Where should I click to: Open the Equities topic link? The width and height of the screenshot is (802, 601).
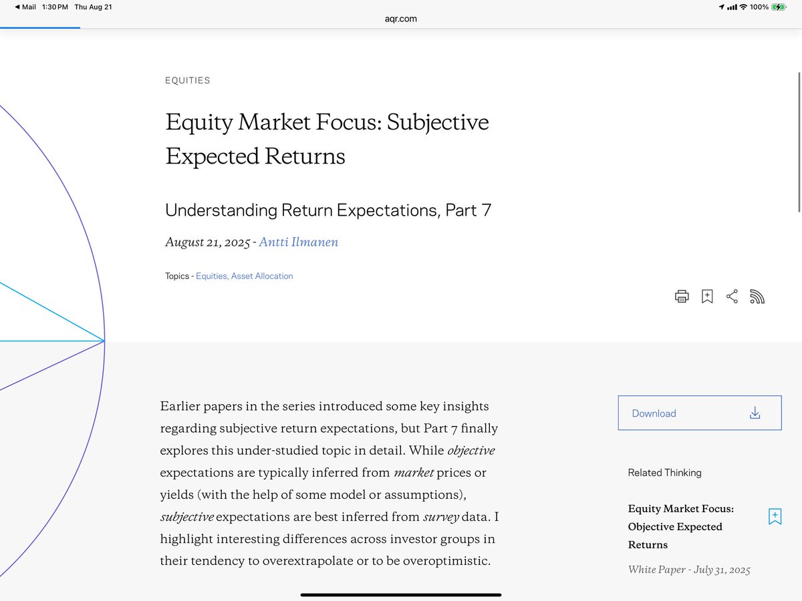(211, 276)
